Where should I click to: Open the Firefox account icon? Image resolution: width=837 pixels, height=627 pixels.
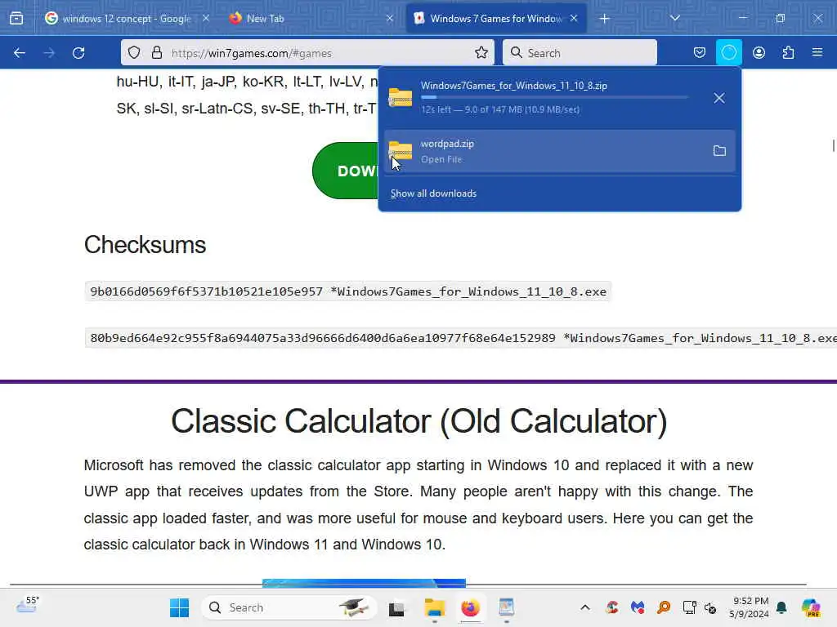tap(759, 53)
